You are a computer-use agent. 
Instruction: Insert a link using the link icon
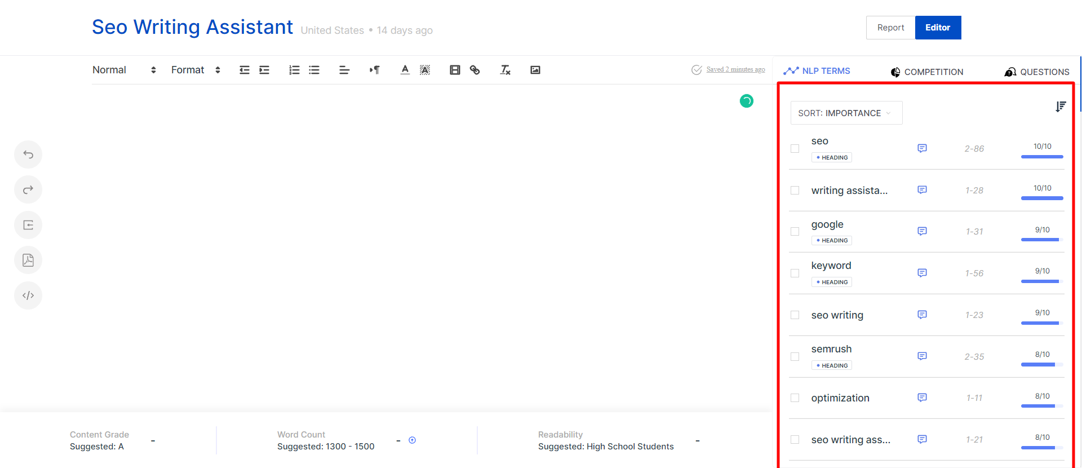475,70
